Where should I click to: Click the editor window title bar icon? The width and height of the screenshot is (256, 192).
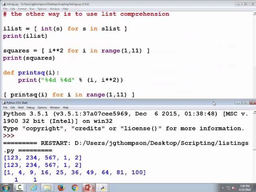(4, 4)
